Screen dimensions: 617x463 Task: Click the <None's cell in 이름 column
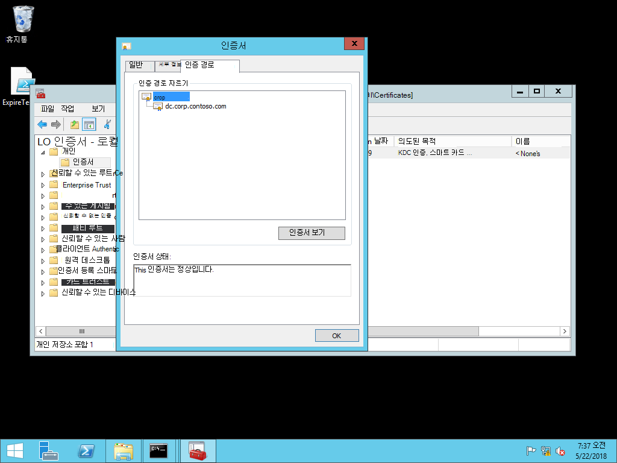click(x=528, y=154)
